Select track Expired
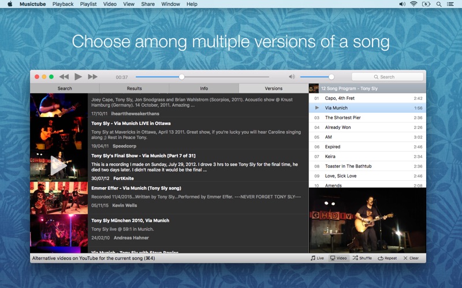 pos(367,147)
